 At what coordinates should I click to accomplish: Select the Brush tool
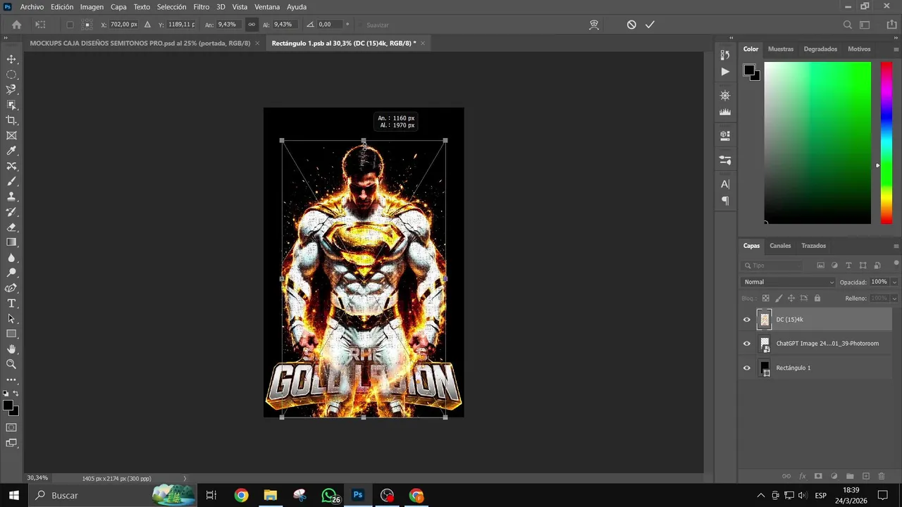click(11, 182)
